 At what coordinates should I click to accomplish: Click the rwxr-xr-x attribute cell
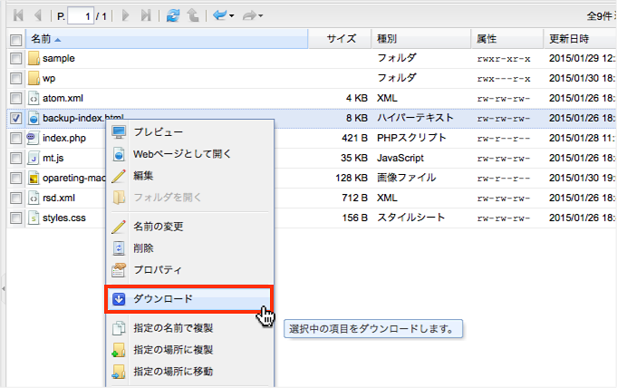[504, 59]
